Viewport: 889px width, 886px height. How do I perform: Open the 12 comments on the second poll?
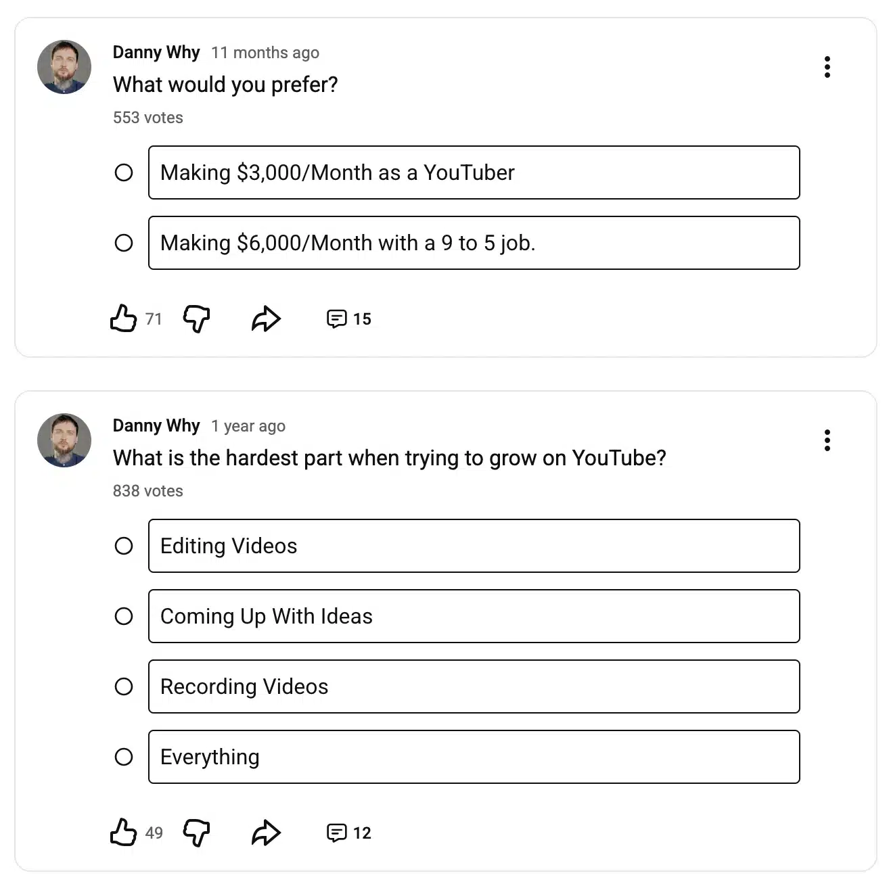pos(347,833)
